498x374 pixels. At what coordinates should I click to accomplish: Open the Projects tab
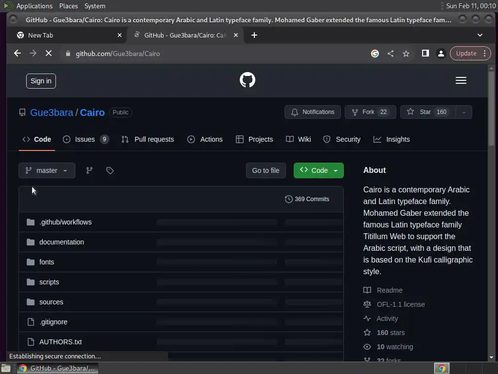pos(254,139)
